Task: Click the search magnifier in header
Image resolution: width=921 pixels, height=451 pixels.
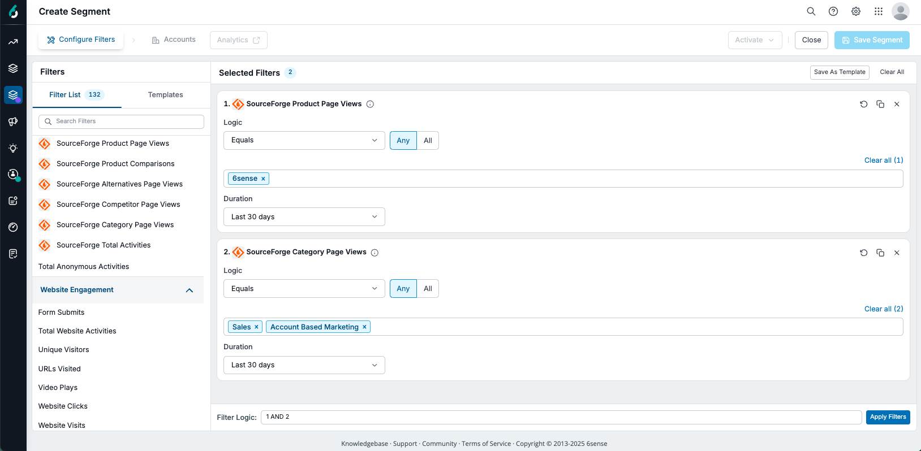Action: click(811, 11)
